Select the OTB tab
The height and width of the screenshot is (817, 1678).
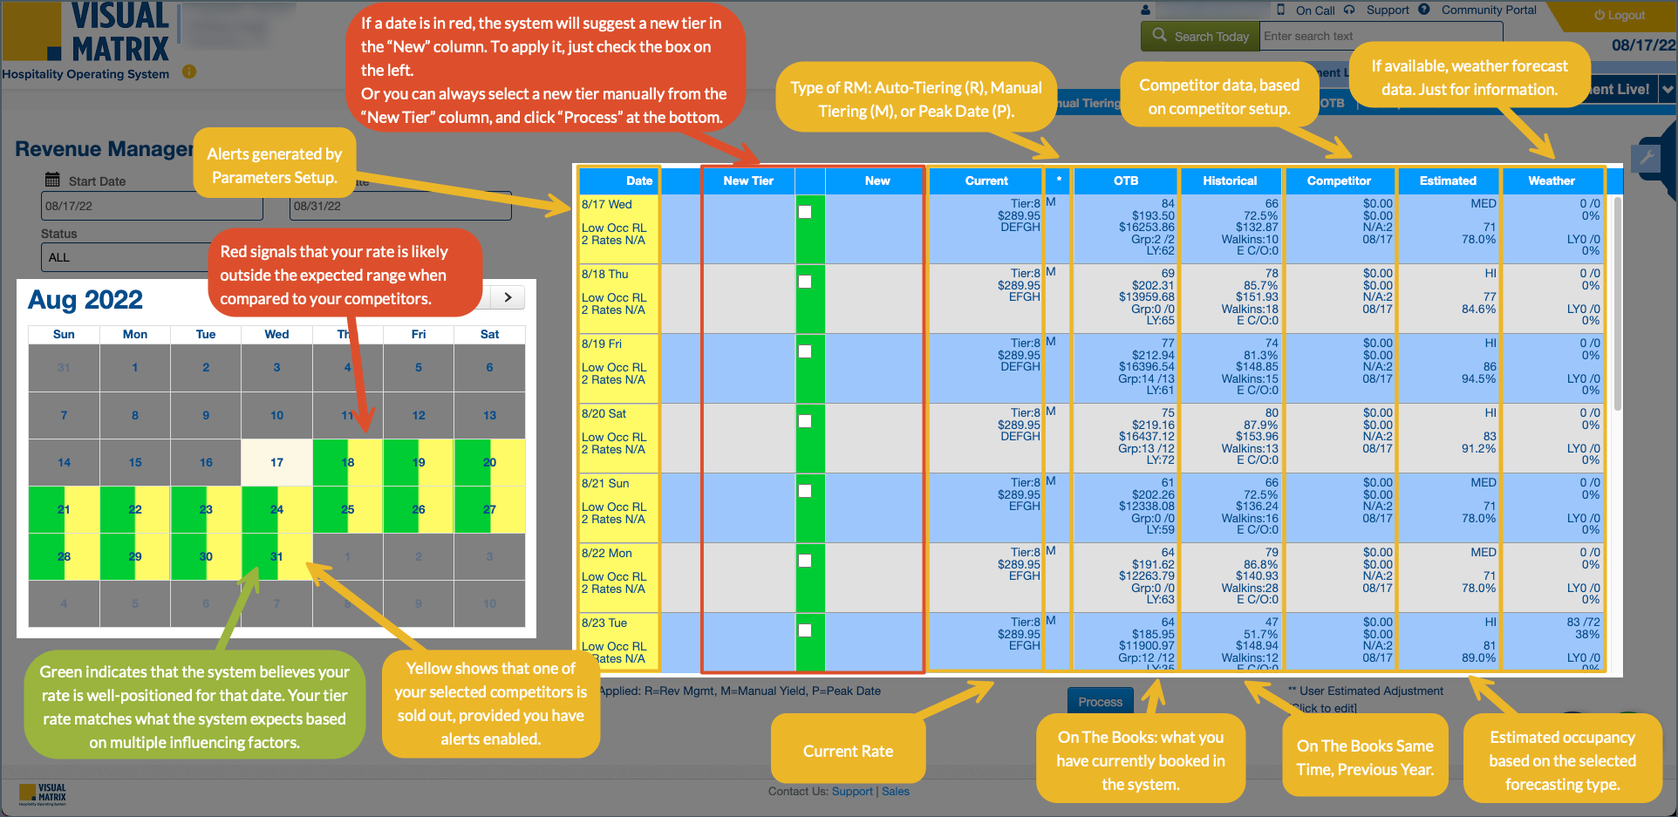(1331, 103)
